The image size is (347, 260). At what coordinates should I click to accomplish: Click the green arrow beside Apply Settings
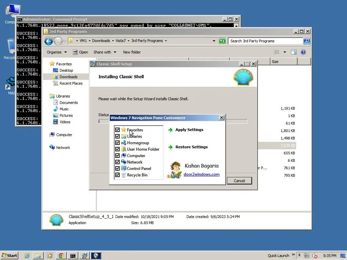pyautogui.click(x=170, y=130)
